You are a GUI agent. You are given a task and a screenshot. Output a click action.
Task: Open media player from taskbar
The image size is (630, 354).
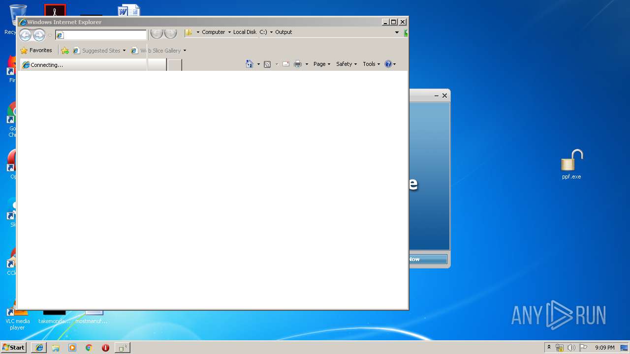pos(72,348)
